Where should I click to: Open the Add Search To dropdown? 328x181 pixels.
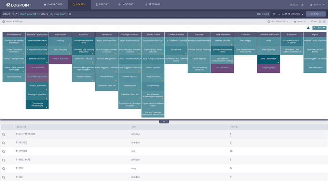coord(278,22)
